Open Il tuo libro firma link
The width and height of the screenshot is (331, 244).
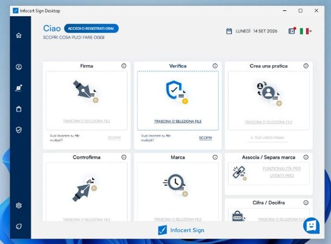pyautogui.click(x=268, y=138)
